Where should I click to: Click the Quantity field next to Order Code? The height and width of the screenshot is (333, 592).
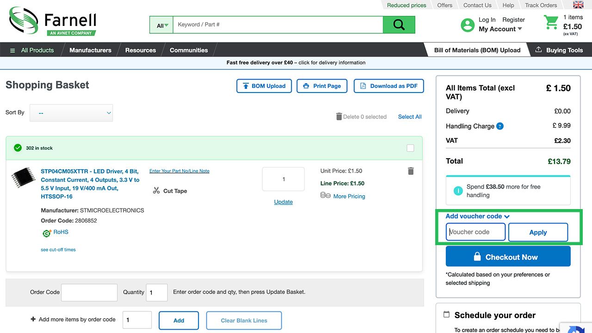point(157,292)
